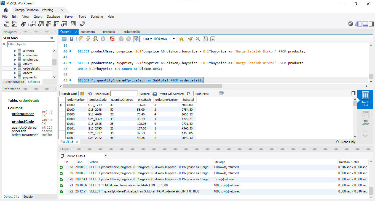Expand the orders table node
This screenshot has width=375, height=201.
tap(15, 73)
